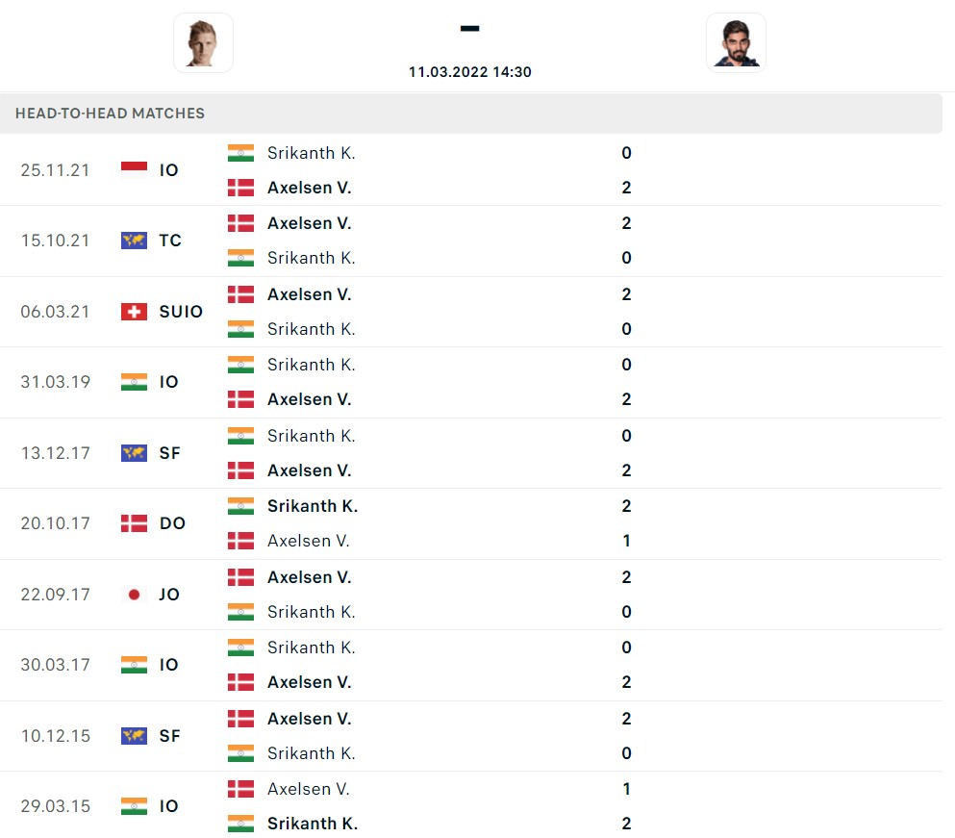This screenshot has width=955, height=838.
Task: Click the Denmark flag beside DO tournament
Action: tap(134, 523)
